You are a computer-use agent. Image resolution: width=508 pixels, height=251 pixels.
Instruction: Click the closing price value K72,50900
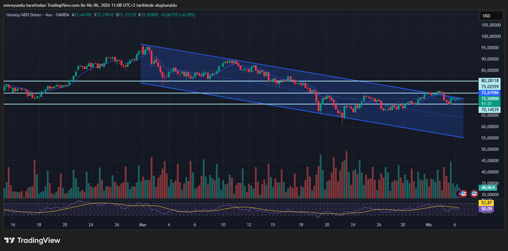click(x=148, y=15)
